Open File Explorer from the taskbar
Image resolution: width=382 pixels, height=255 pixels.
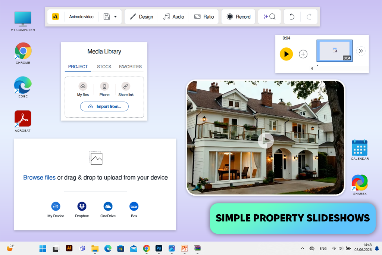click(x=95, y=248)
